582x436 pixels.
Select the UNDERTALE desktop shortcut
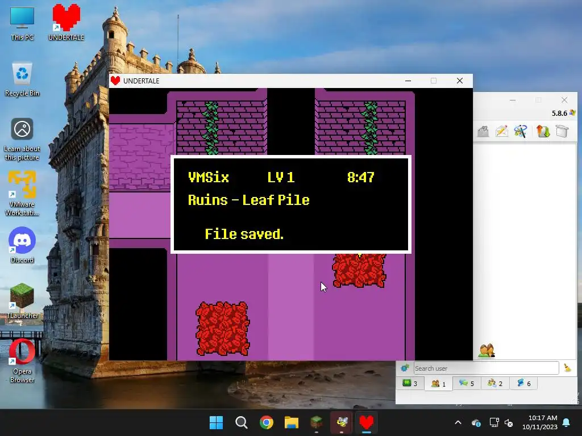point(66,22)
